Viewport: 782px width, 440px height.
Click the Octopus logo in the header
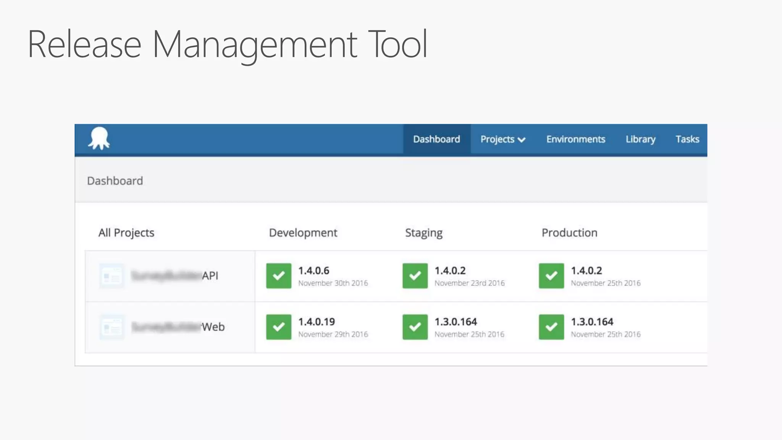(99, 138)
